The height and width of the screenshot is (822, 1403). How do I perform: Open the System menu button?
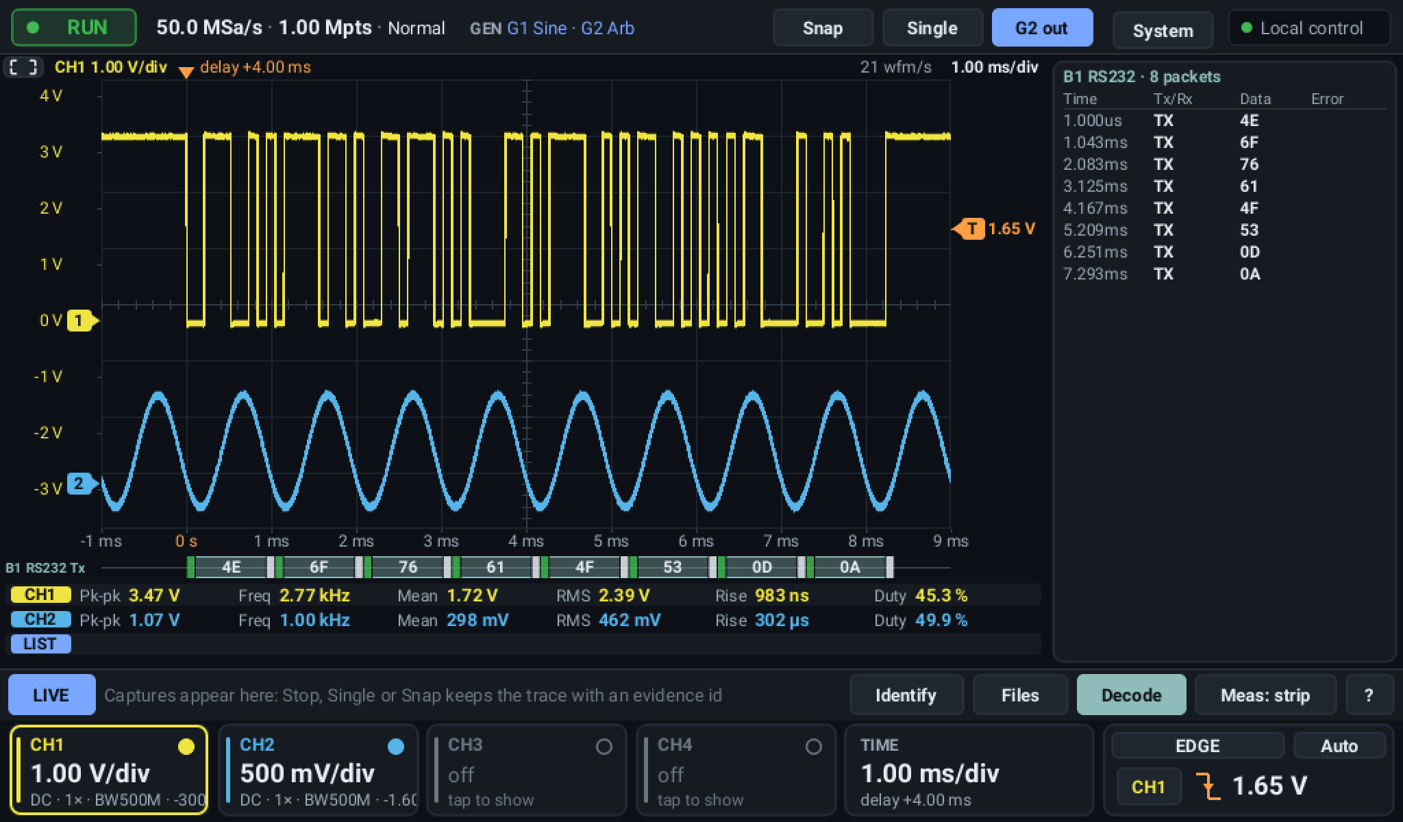click(x=1163, y=31)
